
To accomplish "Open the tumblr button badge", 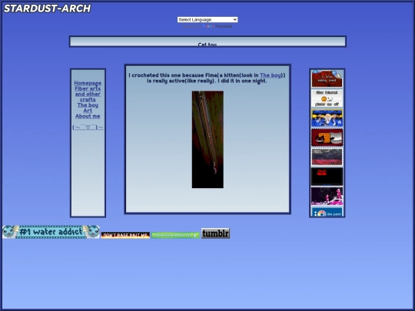I will tap(215, 233).
